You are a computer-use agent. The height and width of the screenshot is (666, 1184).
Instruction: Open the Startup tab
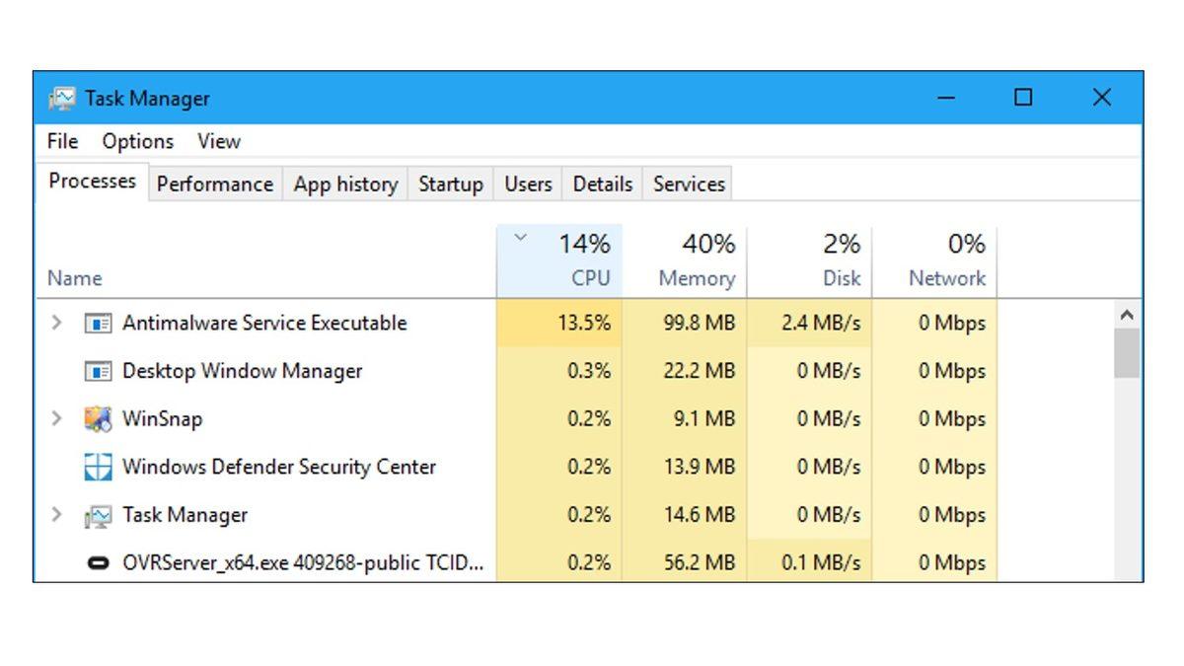point(449,184)
